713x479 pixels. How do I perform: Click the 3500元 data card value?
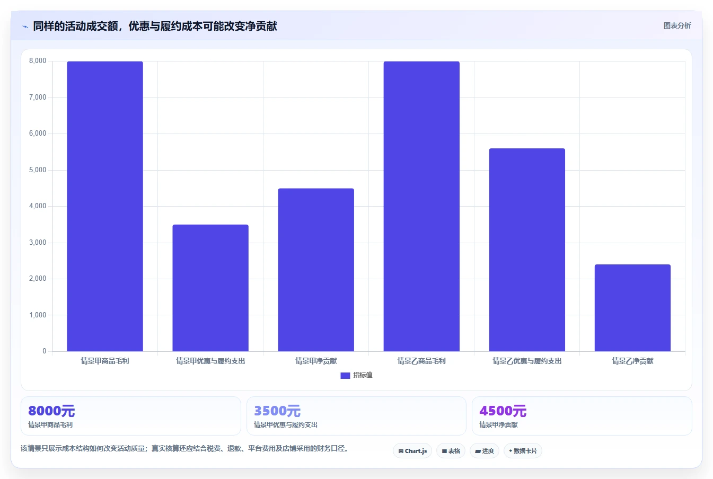pos(277,411)
